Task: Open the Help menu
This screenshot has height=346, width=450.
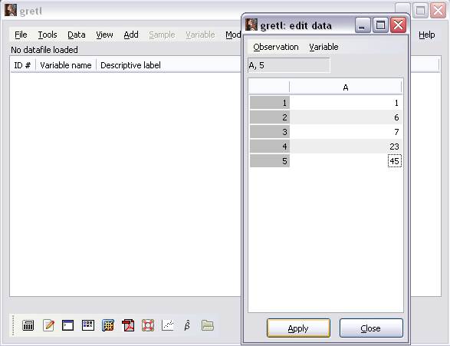Action: click(x=426, y=35)
